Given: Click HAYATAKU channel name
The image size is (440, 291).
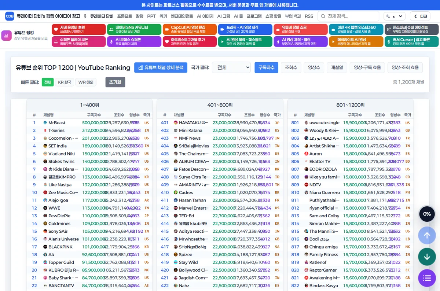Looking at the screenshot, I should click(194, 123).
